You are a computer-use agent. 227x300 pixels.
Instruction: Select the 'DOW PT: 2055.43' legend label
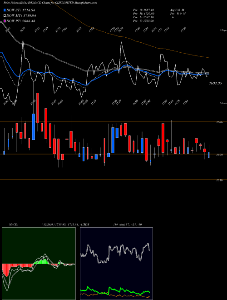click(20, 21)
